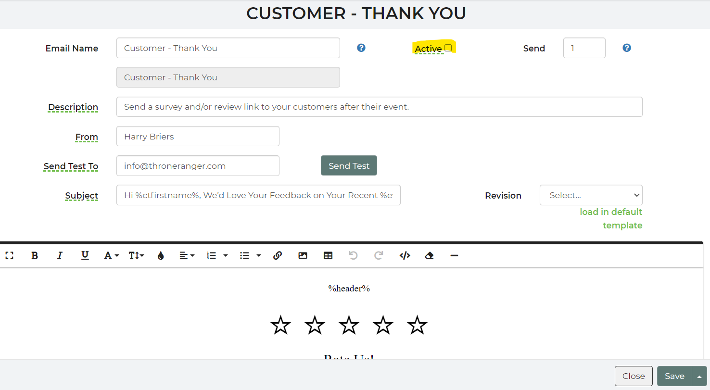The width and height of the screenshot is (710, 390).
Task: Open the Revision select dropdown
Action: coord(591,195)
